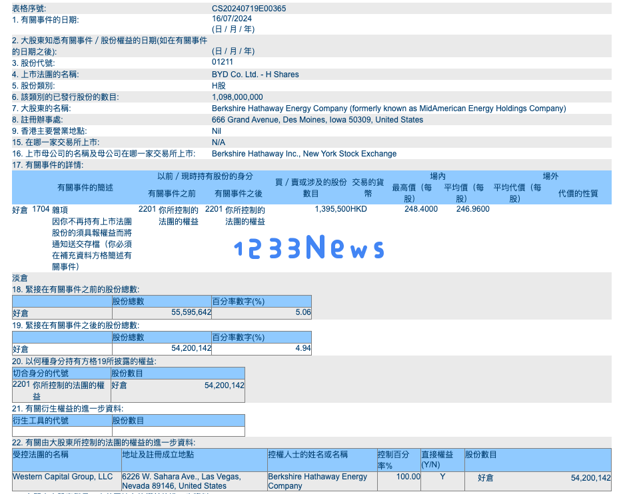Click the "4. 上市法團的名稱:" label
The height and width of the screenshot is (494, 617).
point(45,75)
